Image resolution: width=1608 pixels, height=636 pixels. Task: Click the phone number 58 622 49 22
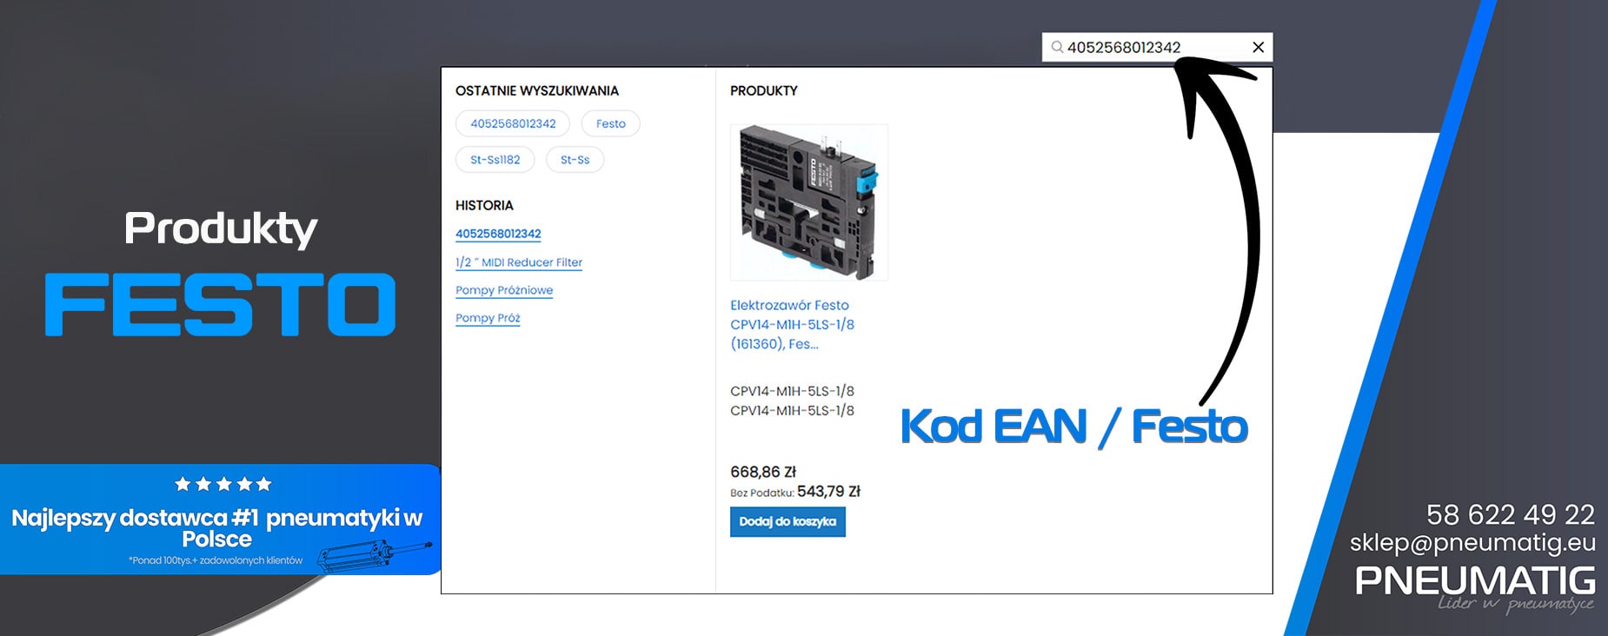pyautogui.click(x=1510, y=514)
